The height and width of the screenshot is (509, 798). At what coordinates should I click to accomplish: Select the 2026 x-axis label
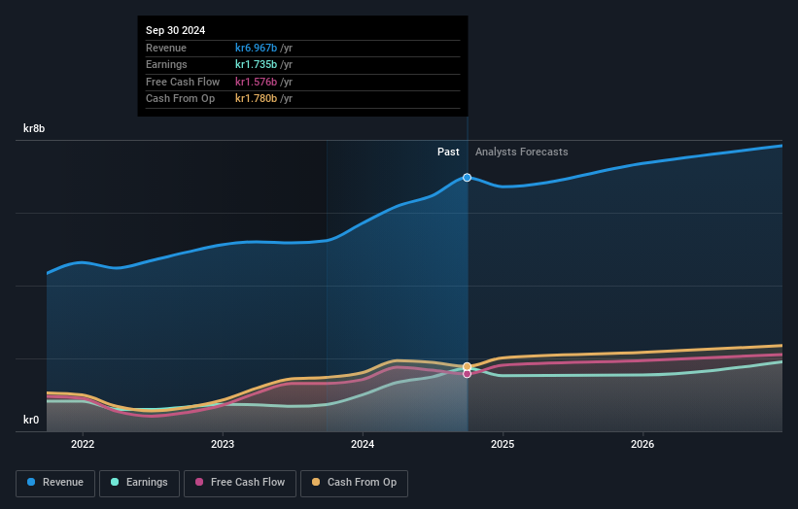(642, 445)
